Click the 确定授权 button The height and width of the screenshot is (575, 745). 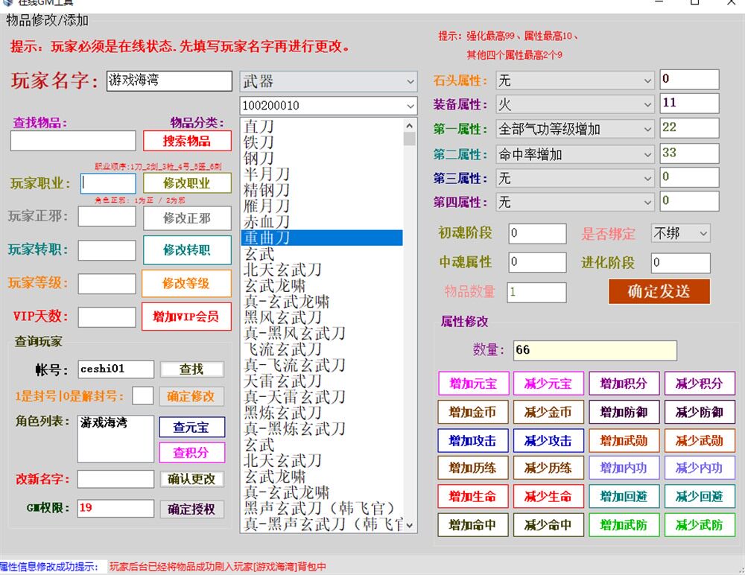pyautogui.click(x=191, y=509)
